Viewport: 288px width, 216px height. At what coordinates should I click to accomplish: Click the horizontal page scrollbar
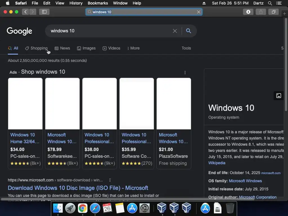click(x=127, y=199)
